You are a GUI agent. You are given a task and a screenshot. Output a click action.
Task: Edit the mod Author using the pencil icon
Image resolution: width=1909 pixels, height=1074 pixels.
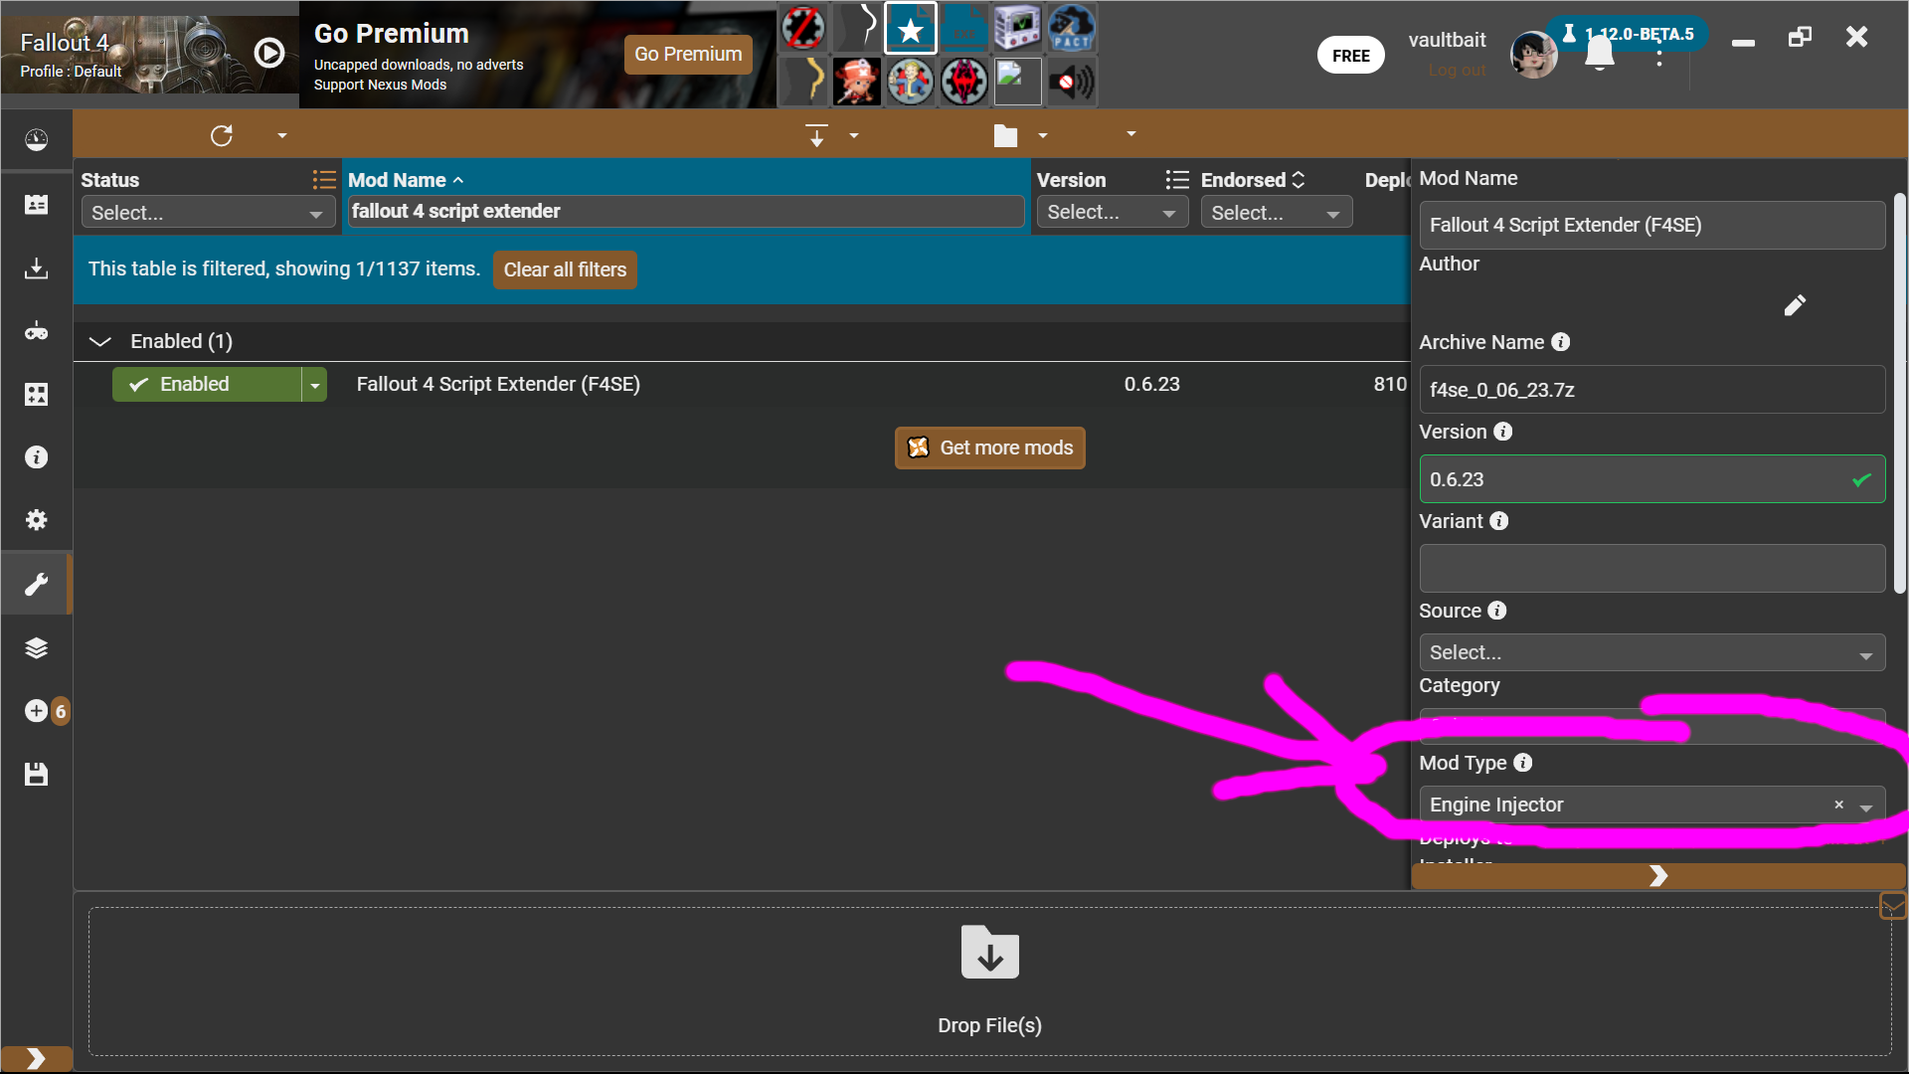(1796, 305)
